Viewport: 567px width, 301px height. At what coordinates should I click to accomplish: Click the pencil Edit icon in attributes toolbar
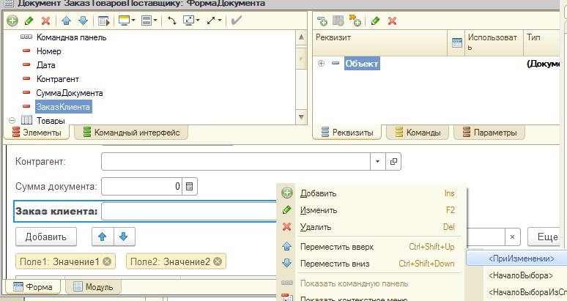click(x=375, y=21)
